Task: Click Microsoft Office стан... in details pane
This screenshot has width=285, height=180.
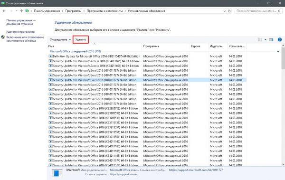Action: (124, 170)
